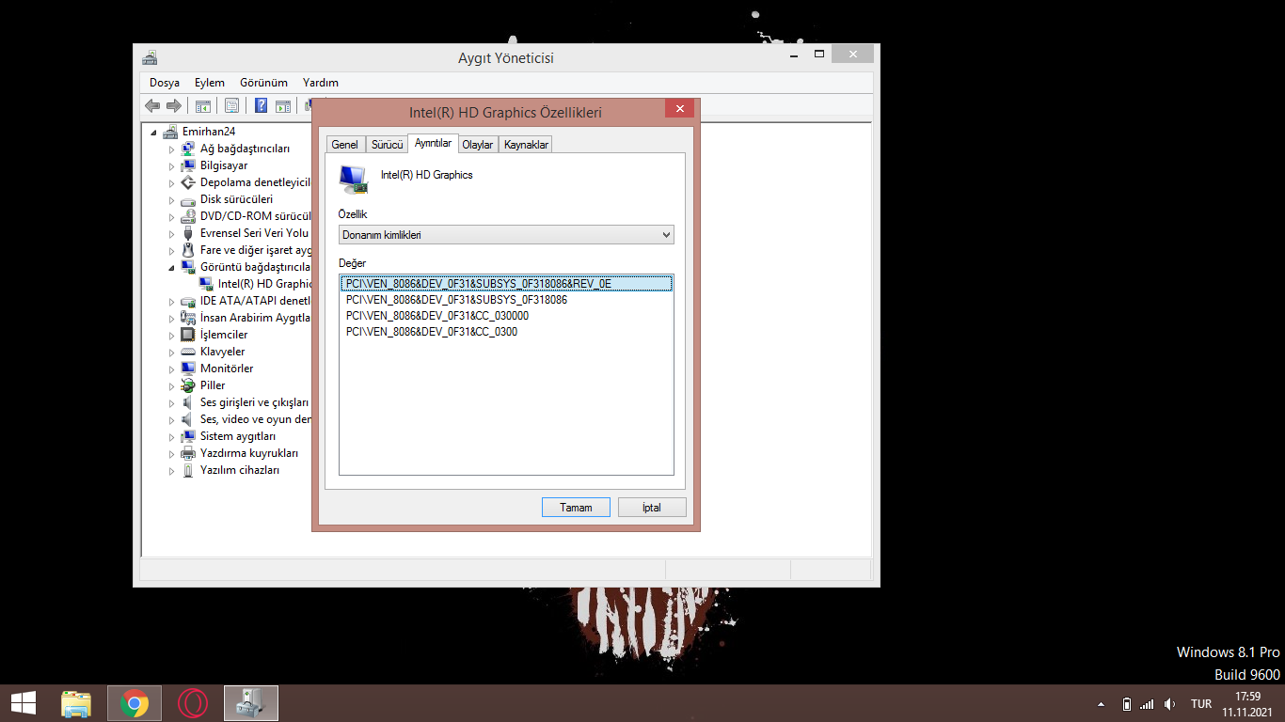Click the Tamam button
Screen dimensions: 1285x722
576,508
